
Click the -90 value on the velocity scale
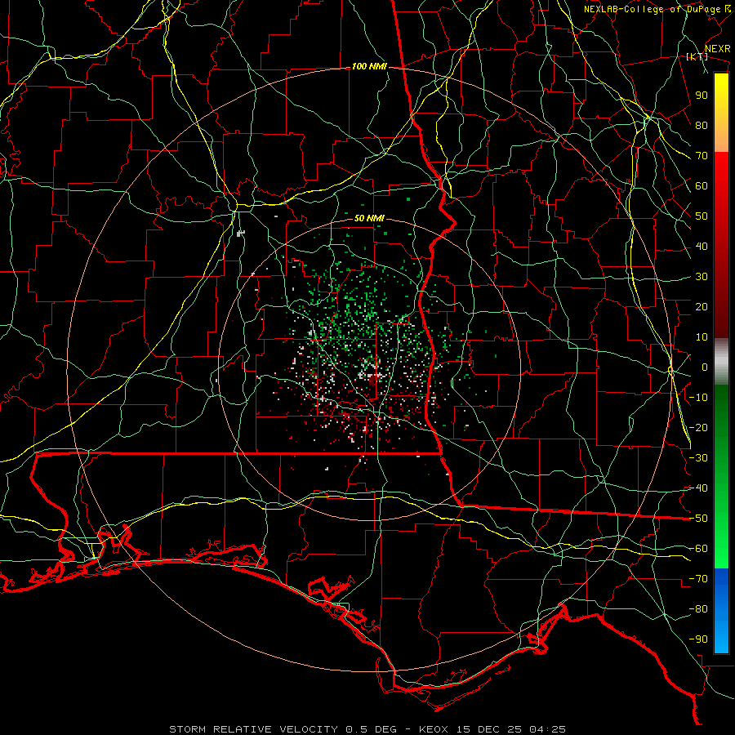click(698, 639)
